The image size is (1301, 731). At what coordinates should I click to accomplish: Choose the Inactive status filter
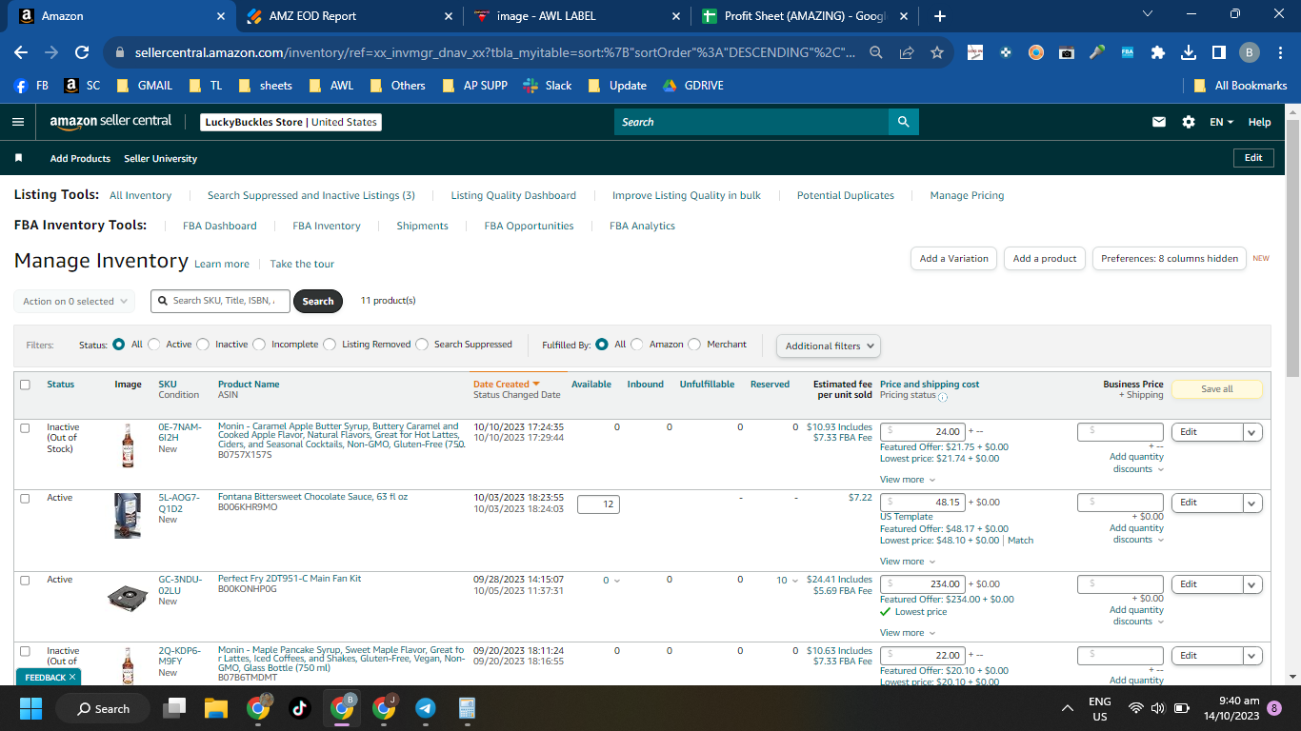[203, 345]
